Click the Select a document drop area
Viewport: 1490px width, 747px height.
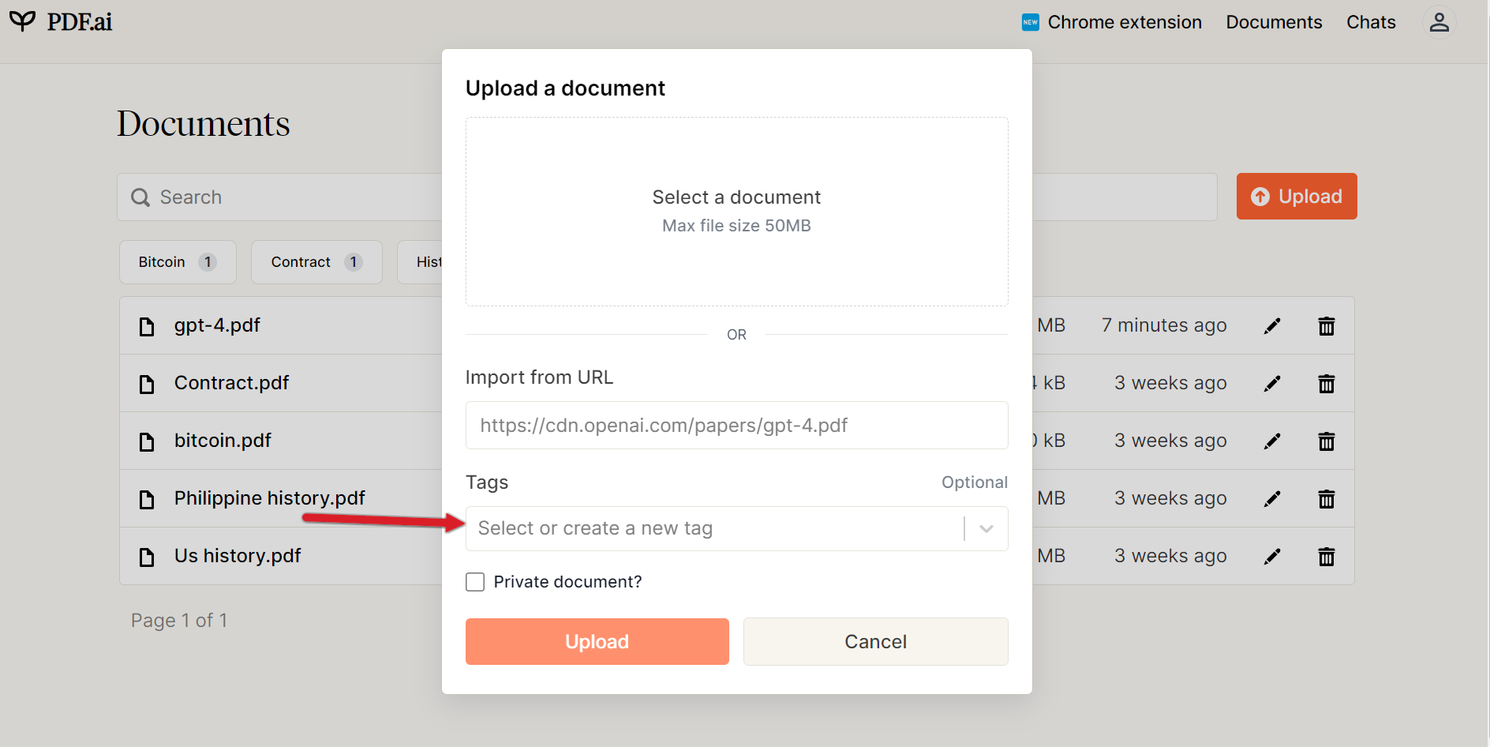pos(736,212)
